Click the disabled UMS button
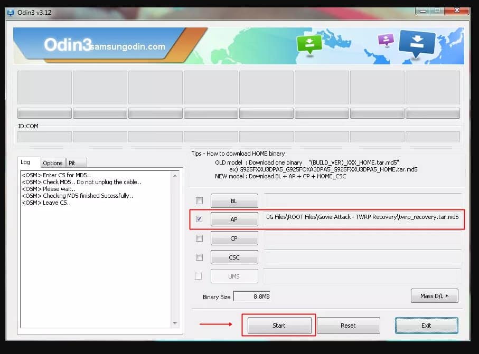Viewport: 479px width, 354px height. (234, 276)
